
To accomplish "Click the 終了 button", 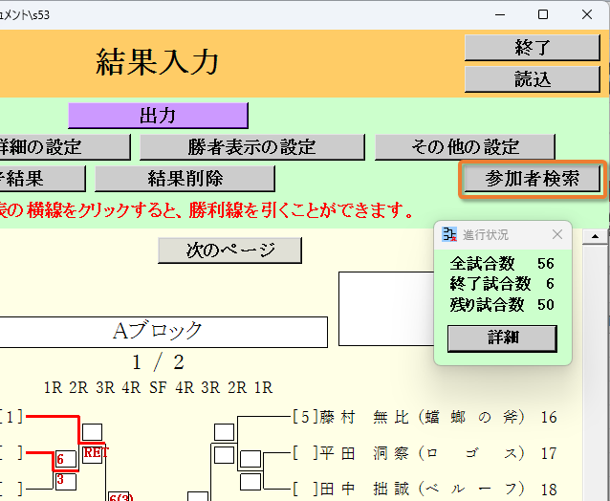I will 533,48.
